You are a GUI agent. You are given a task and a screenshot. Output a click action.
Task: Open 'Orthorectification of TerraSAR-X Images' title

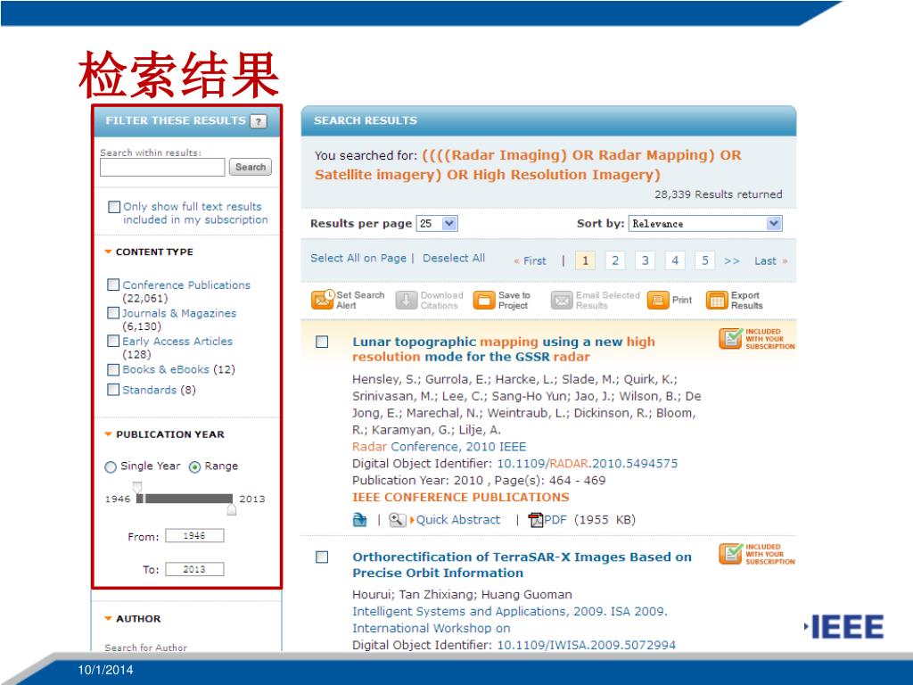(522, 565)
